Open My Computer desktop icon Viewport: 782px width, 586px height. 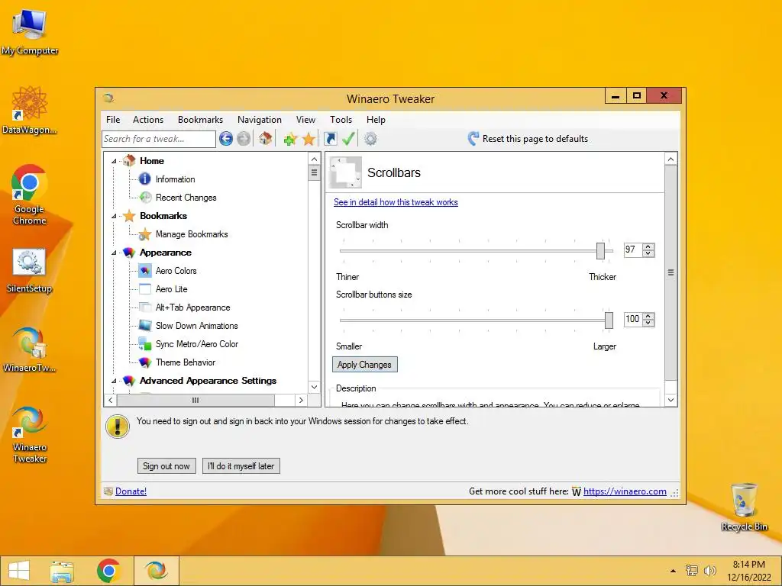click(x=30, y=31)
